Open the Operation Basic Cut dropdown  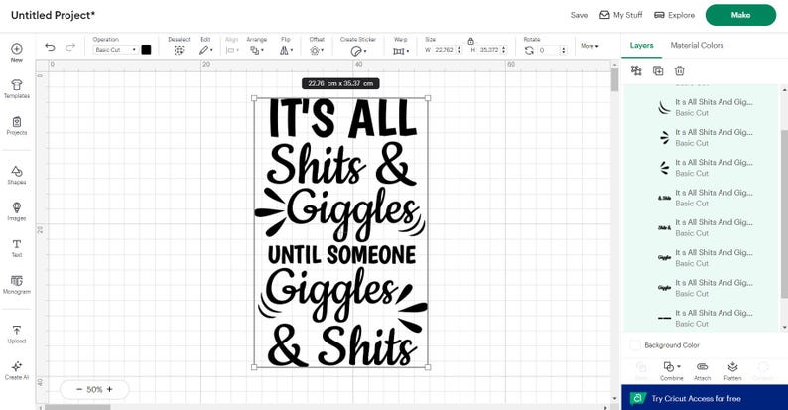coord(115,50)
